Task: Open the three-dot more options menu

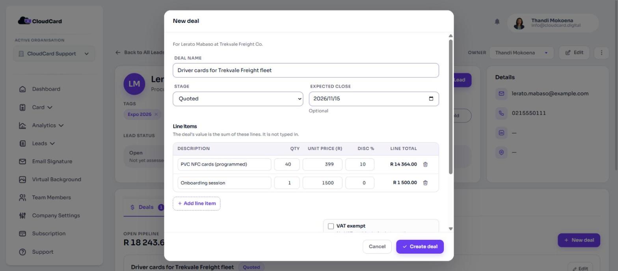Action: click(601, 52)
